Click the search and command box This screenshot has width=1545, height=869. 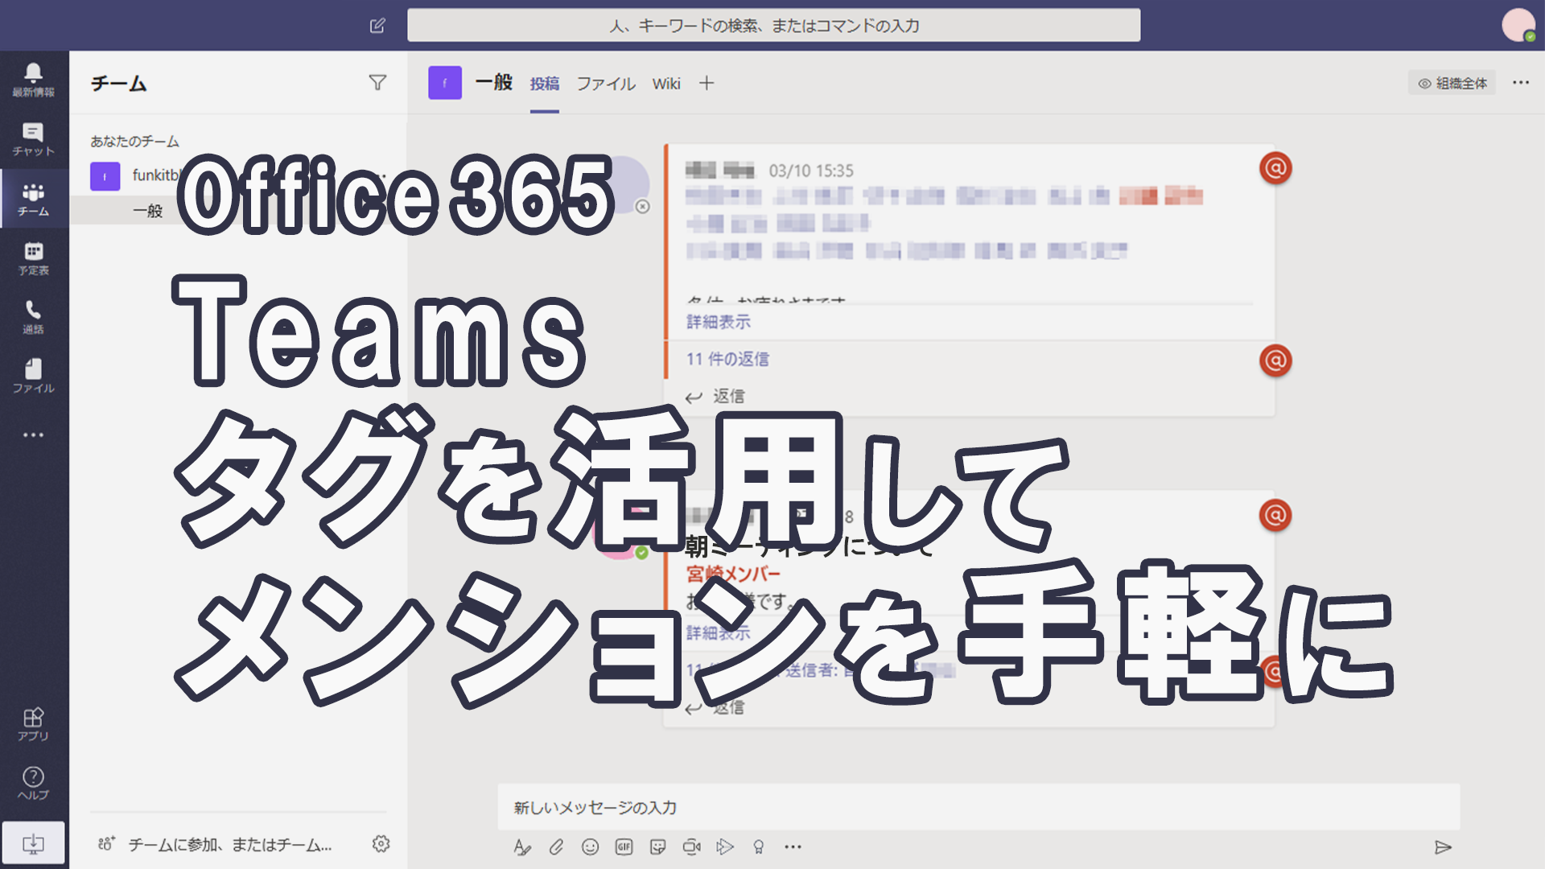pyautogui.click(x=773, y=26)
